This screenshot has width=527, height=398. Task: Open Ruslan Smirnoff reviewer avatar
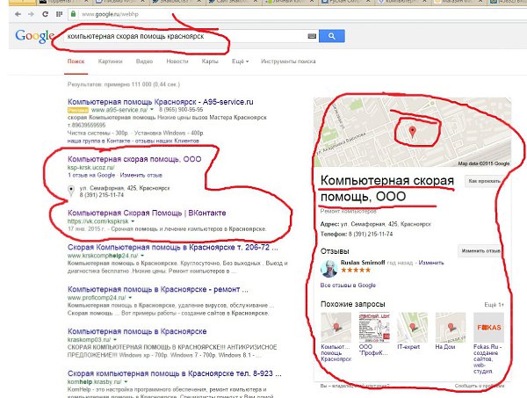point(329,268)
